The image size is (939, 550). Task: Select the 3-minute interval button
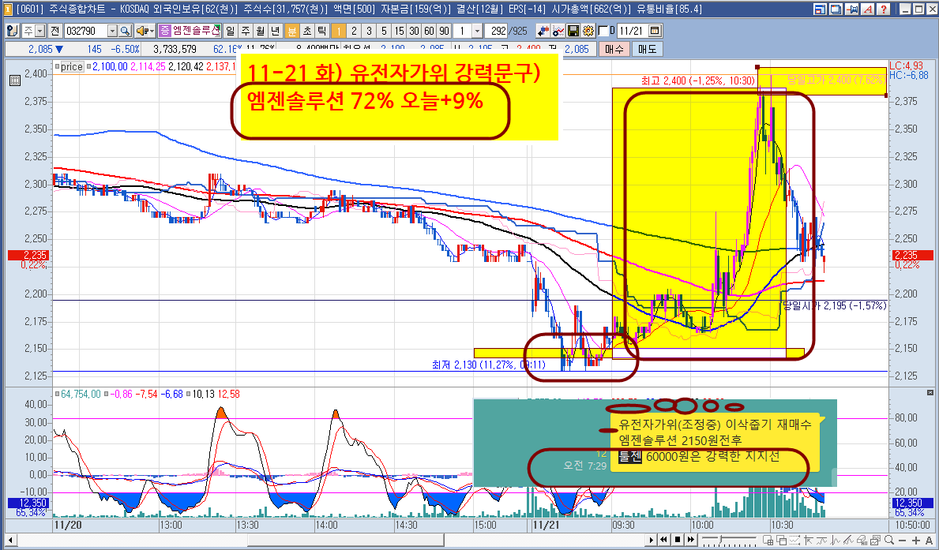click(368, 31)
